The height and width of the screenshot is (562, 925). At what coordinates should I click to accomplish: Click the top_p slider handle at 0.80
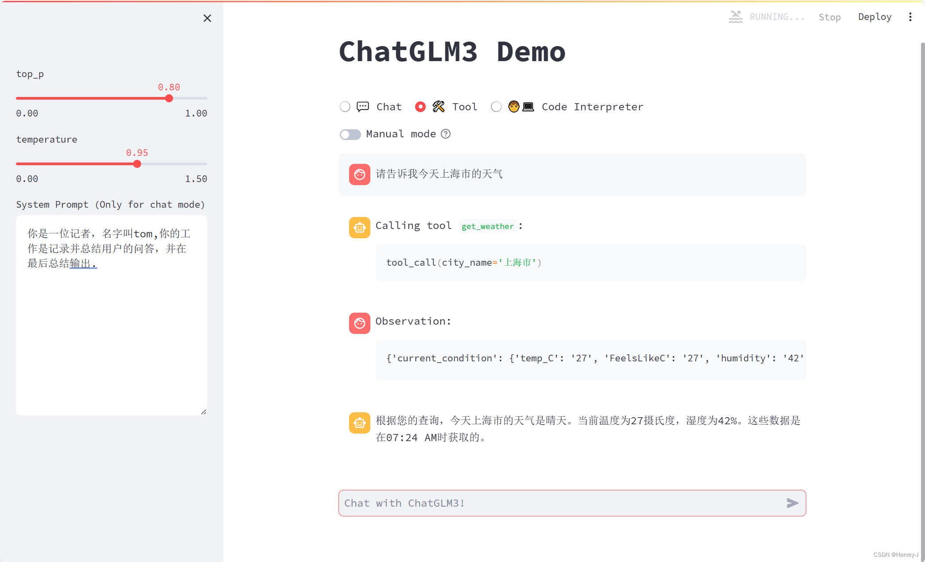click(169, 98)
